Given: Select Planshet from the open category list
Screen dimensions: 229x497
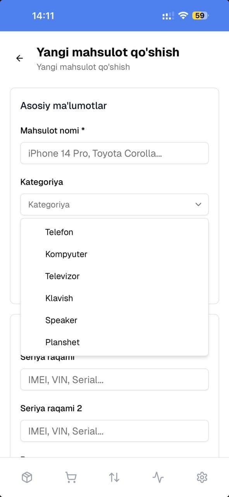Looking at the screenshot, I should tap(62, 342).
